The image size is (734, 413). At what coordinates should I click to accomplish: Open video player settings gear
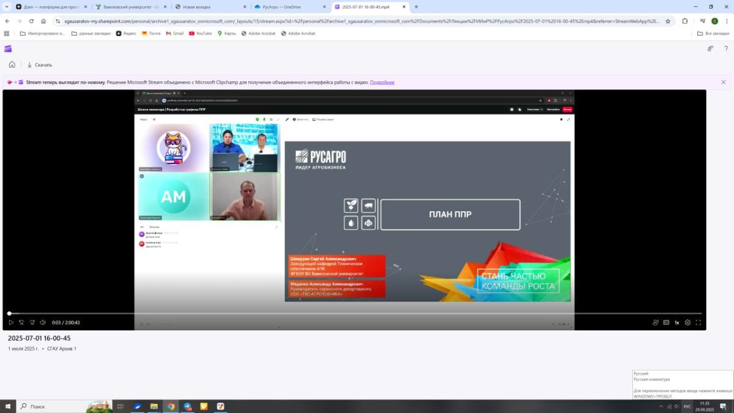(x=688, y=322)
